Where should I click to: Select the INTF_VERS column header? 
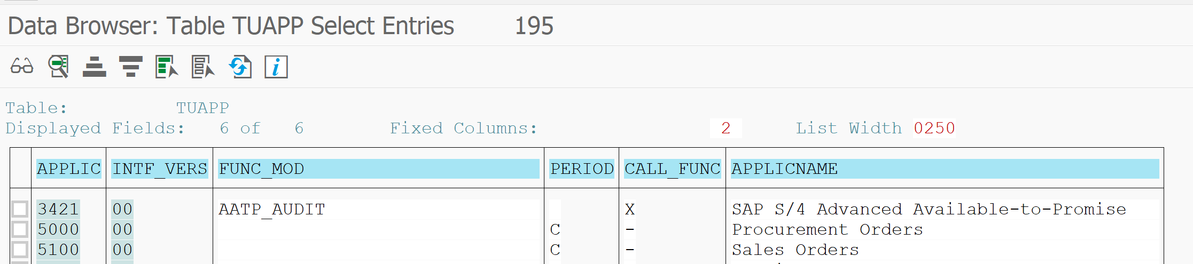(x=160, y=169)
